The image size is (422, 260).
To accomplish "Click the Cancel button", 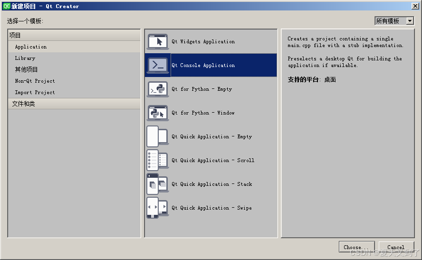I will click(x=396, y=247).
